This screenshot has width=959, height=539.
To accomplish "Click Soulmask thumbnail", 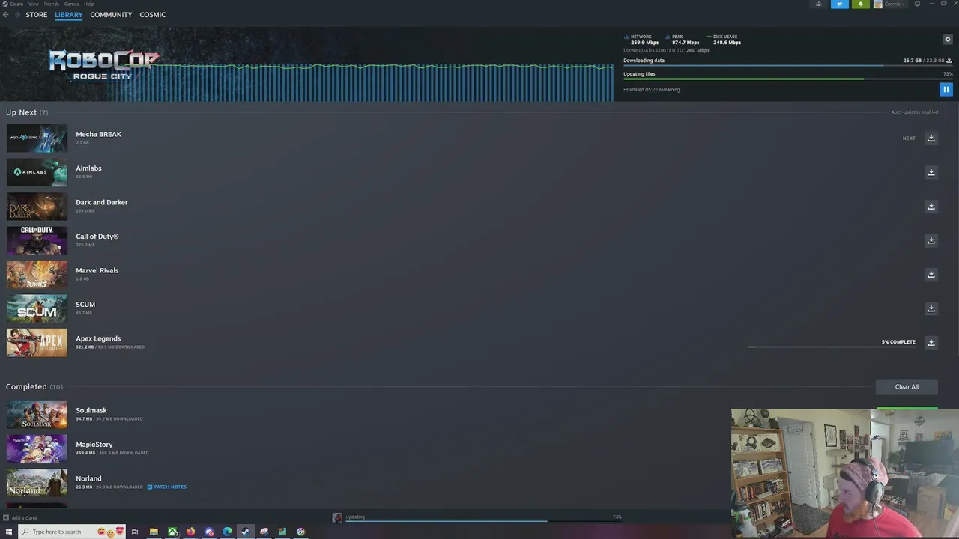I will pyautogui.click(x=37, y=414).
